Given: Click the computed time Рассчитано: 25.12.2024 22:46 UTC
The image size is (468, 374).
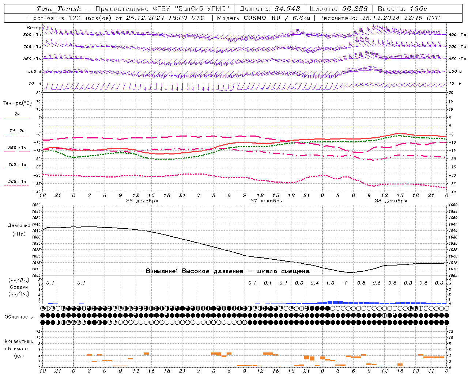Looking at the screenshot, I should coord(380,18).
